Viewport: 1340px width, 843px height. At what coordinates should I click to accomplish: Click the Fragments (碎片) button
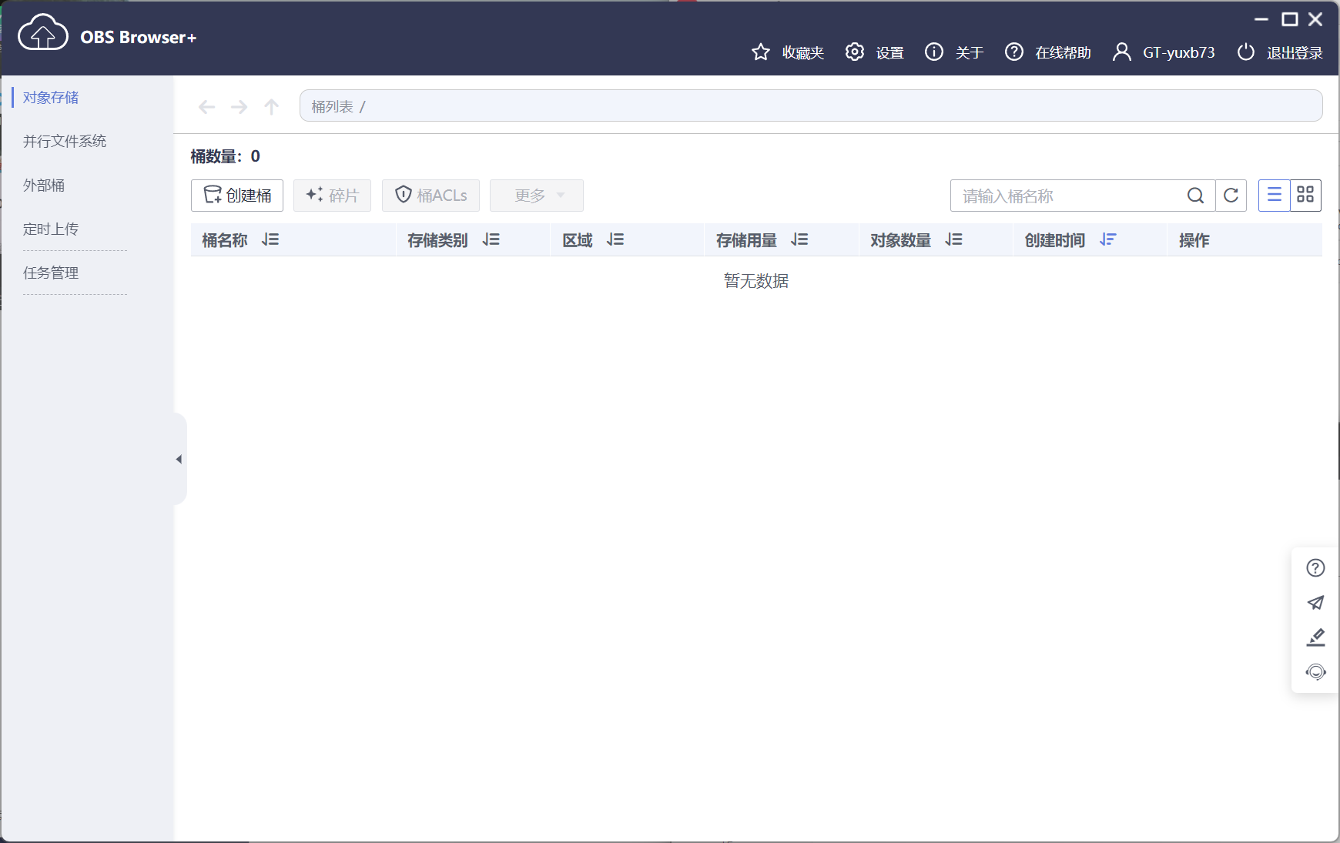332,196
